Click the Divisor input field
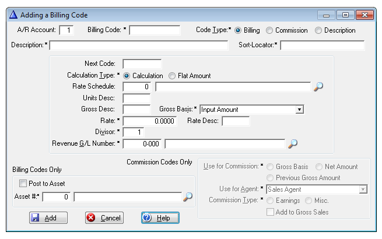 click(133, 132)
